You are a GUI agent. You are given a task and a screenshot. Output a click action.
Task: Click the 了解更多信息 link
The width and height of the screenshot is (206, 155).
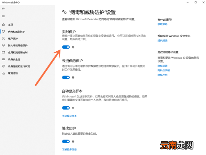(x=69, y=149)
